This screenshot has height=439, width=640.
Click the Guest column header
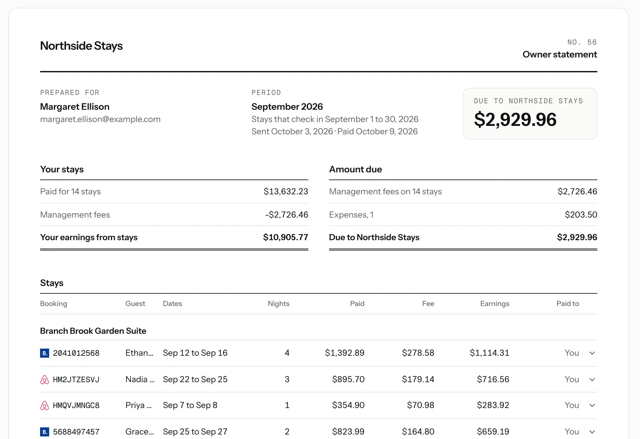tap(135, 304)
